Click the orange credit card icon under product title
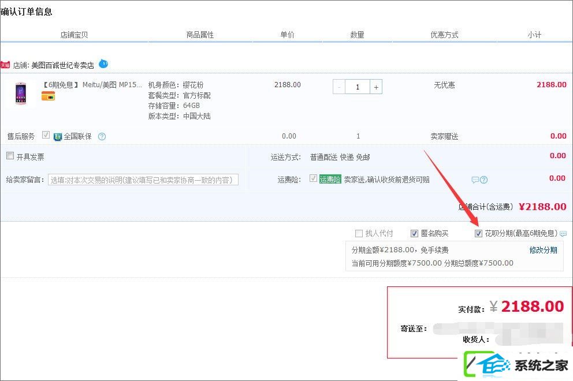573x381 pixels. pos(48,96)
